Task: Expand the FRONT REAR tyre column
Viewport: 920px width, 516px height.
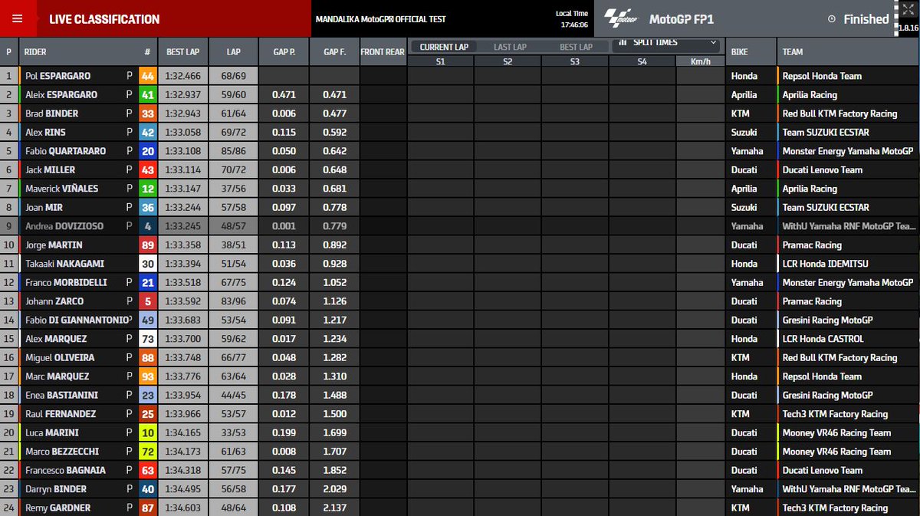Action: point(382,51)
